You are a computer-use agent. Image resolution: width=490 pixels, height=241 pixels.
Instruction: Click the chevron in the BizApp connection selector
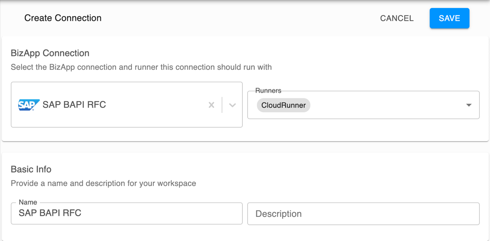232,105
